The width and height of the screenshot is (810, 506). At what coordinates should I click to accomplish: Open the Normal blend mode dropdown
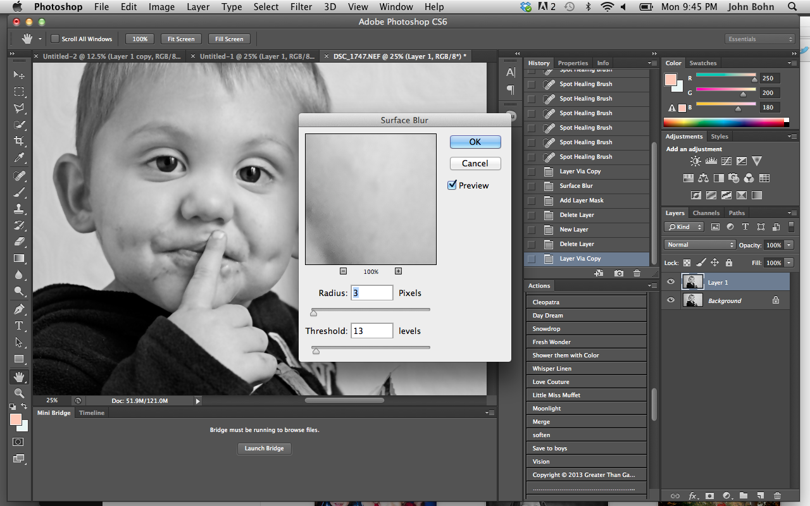pos(700,245)
